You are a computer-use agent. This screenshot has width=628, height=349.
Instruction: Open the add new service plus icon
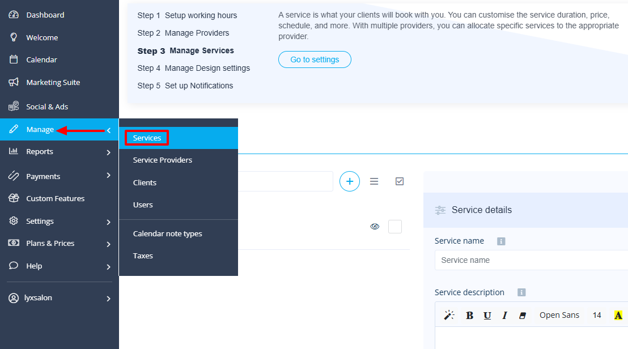coord(350,181)
